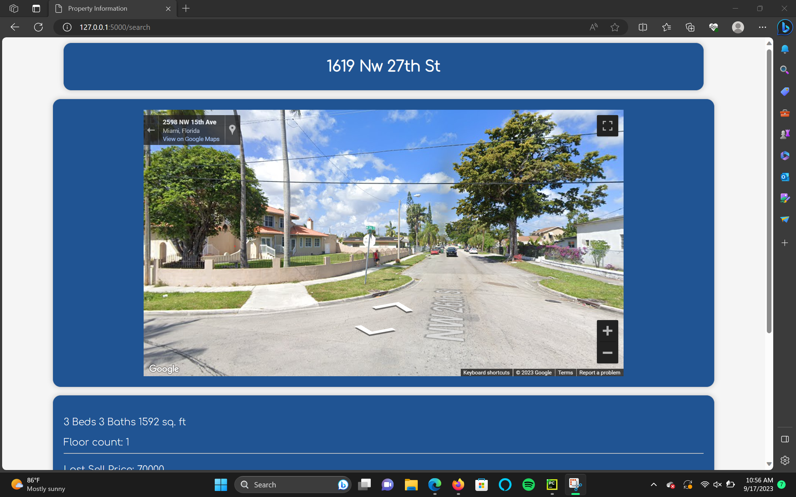
Task: Zoom in the Street View image
Action: 607,331
